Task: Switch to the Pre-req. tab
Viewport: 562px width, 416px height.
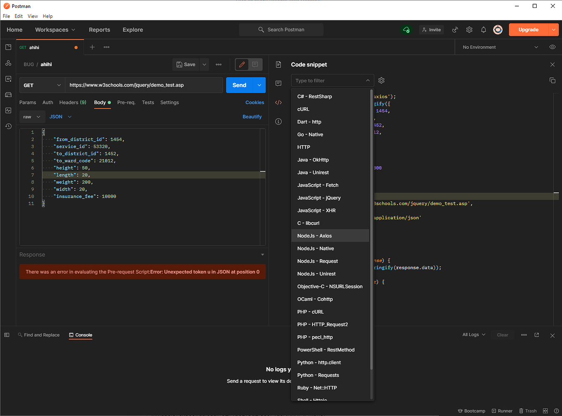Action: pos(126,102)
